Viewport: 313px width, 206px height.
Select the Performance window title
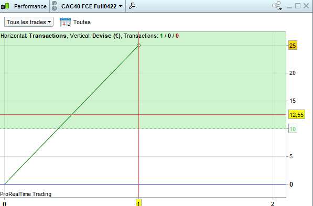point(30,6)
